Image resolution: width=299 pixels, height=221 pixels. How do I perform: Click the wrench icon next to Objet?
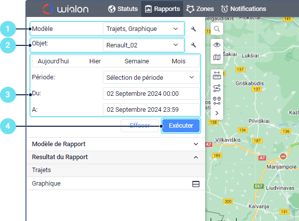pos(193,45)
